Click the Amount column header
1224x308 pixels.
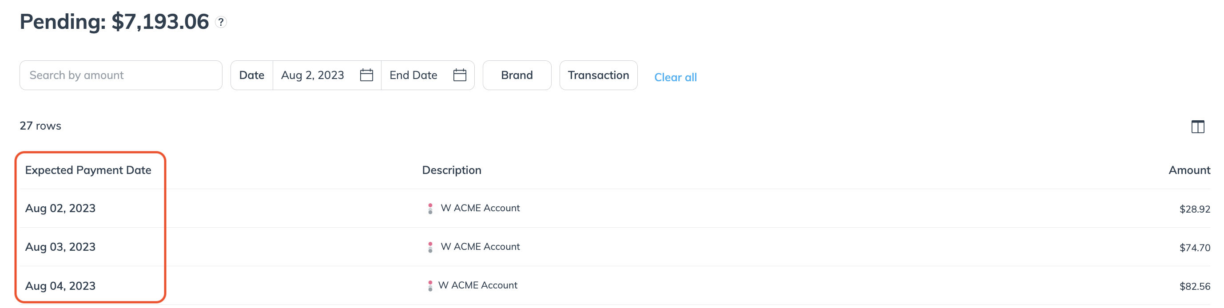click(x=1189, y=170)
